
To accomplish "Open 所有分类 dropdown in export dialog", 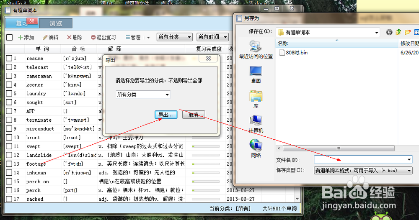I will 143,95.
